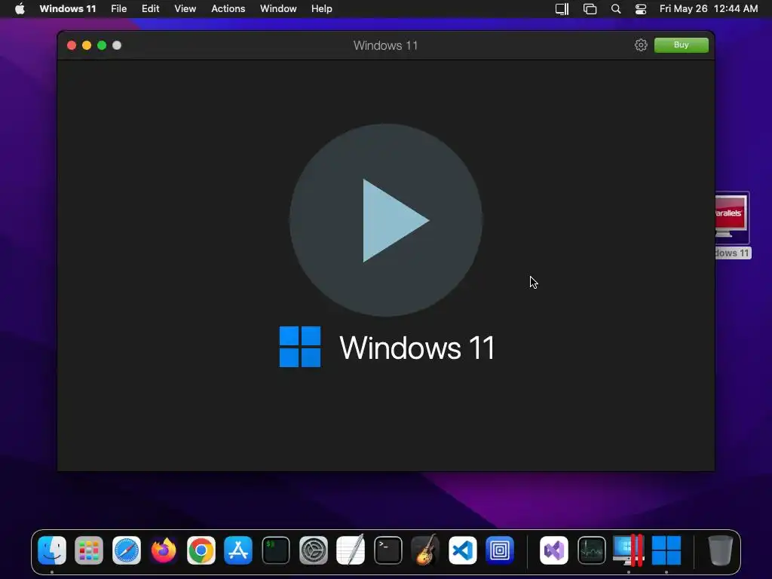
Task: Click the green Buy button
Action: pos(681,44)
